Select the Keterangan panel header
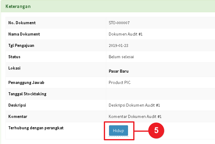Viewport: 215px width, 144px height. point(18,6)
